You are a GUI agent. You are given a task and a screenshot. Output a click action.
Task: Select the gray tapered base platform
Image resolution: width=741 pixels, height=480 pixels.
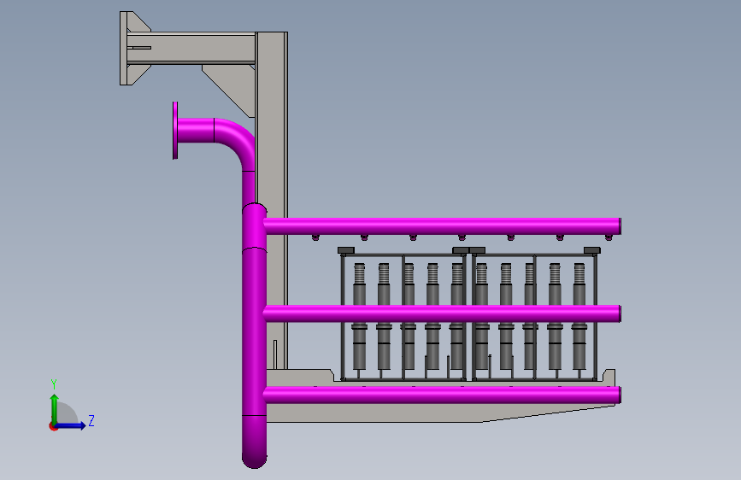439,411
